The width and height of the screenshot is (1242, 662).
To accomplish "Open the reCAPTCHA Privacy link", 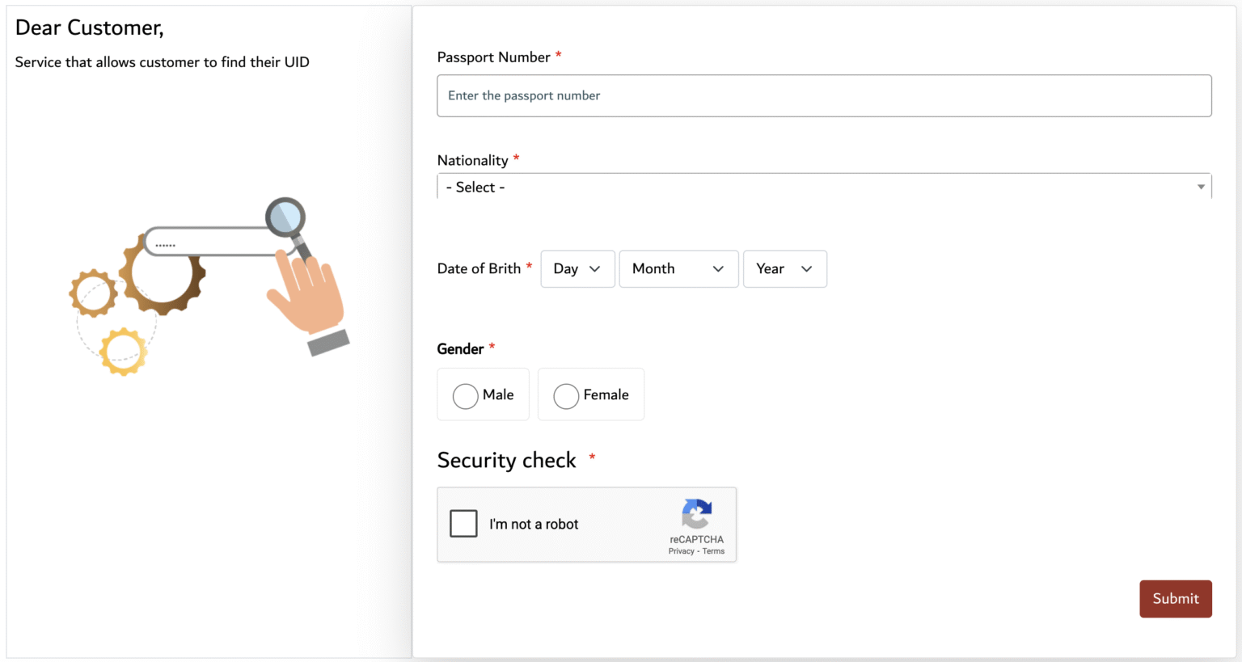I will click(x=680, y=550).
